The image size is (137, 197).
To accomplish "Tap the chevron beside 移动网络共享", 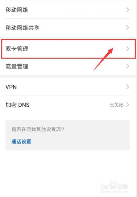I will point(127,28).
